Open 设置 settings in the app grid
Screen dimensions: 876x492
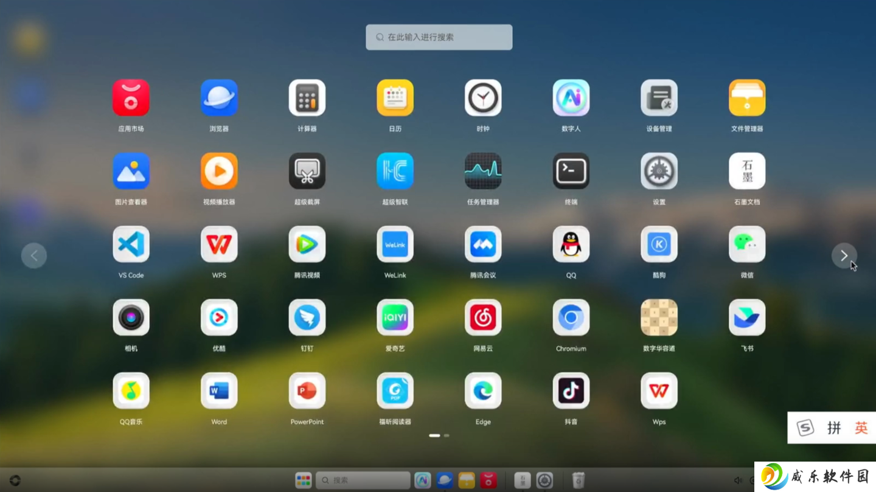(x=659, y=171)
